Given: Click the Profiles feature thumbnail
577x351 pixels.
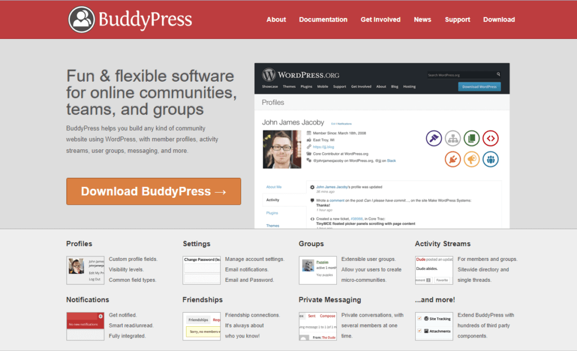Looking at the screenshot, I should click(86, 270).
